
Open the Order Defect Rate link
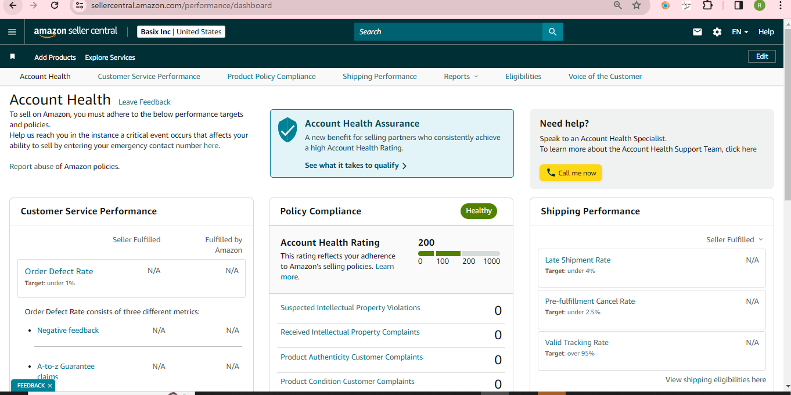pos(59,271)
